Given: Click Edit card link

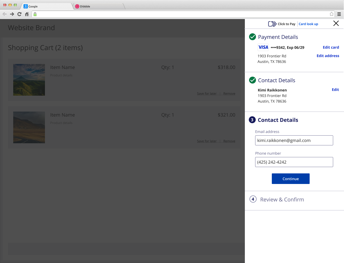Looking at the screenshot, I should pyautogui.click(x=331, y=47).
